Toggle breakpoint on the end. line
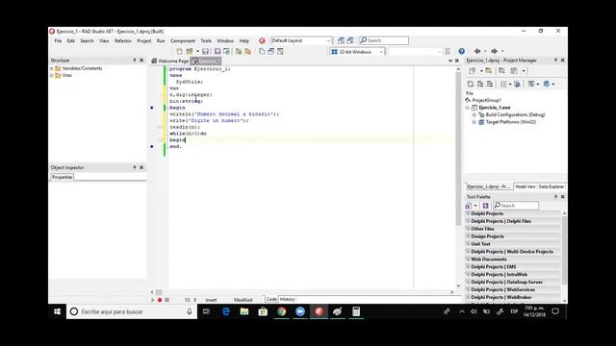The height and width of the screenshot is (346, 616). (152, 146)
